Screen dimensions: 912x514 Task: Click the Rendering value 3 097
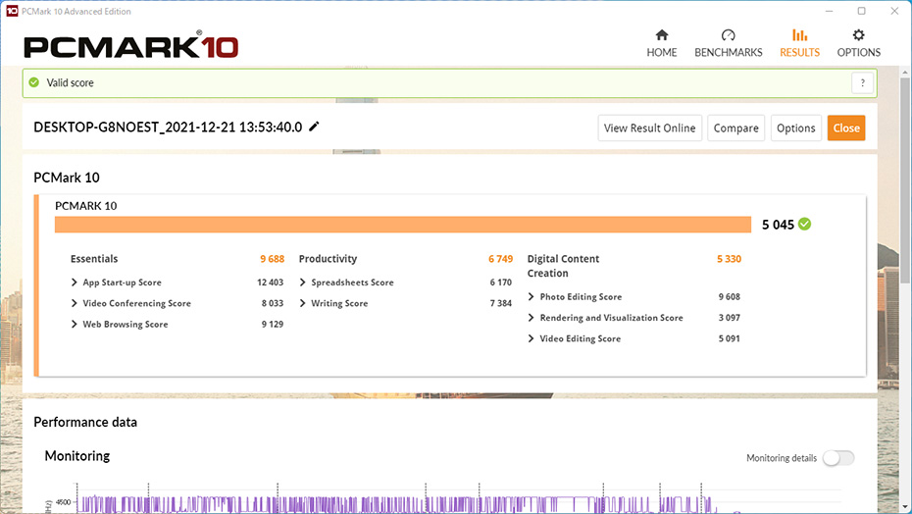[x=730, y=318]
